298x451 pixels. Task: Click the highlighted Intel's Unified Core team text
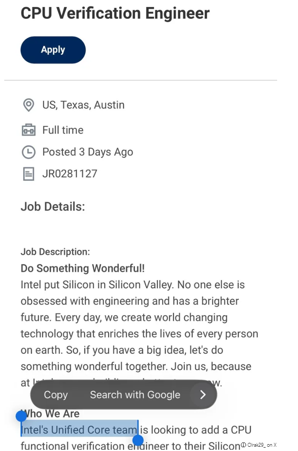pyautogui.click(x=80, y=430)
